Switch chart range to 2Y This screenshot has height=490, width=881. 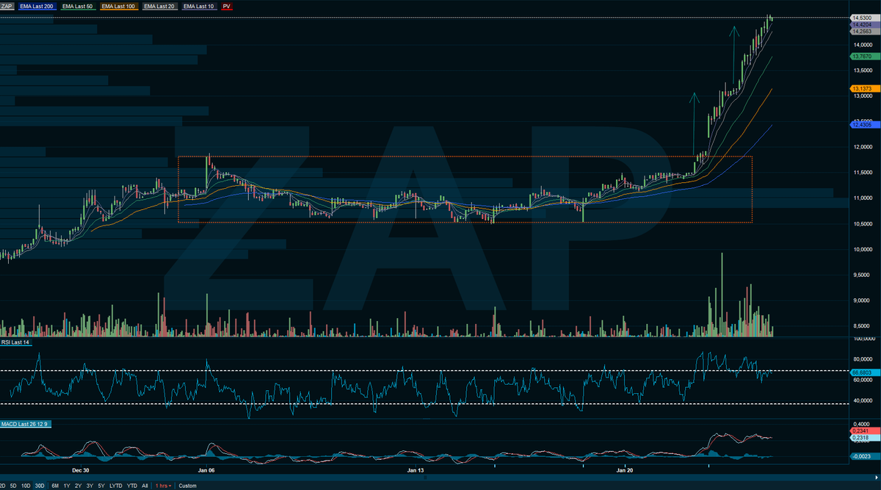pyautogui.click(x=78, y=486)
